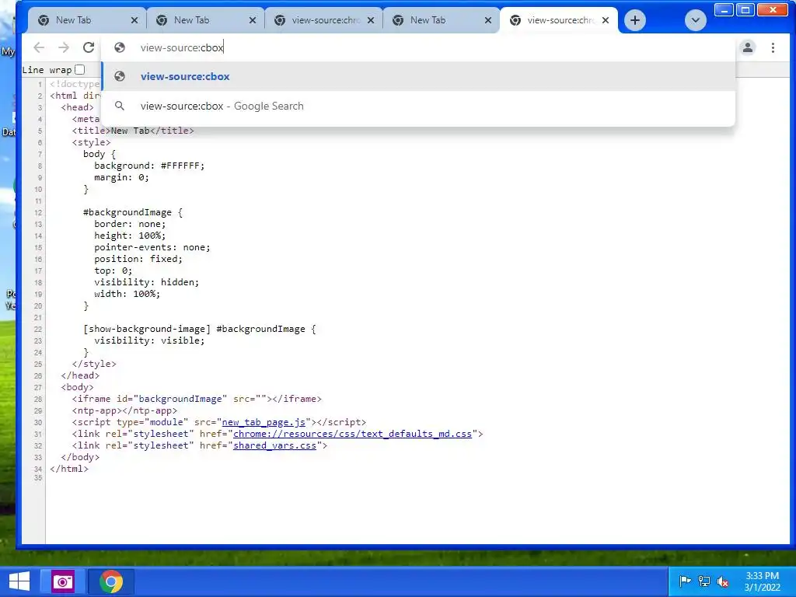The image size is (796, 597).
Task: Open the camera app on taskbar
Action: tap(63, 581)
